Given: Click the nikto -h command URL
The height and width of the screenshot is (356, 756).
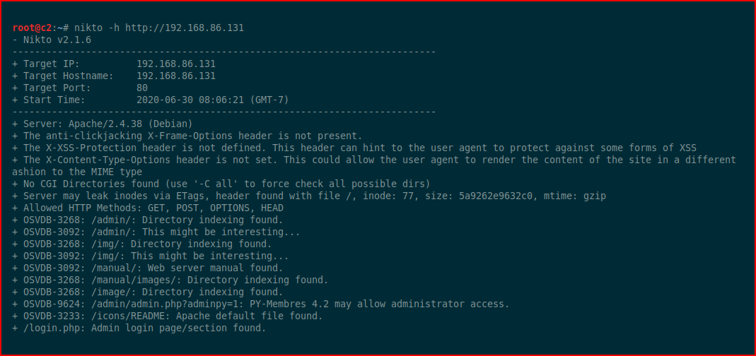Looking at the screenshot, I should [185, 28].
